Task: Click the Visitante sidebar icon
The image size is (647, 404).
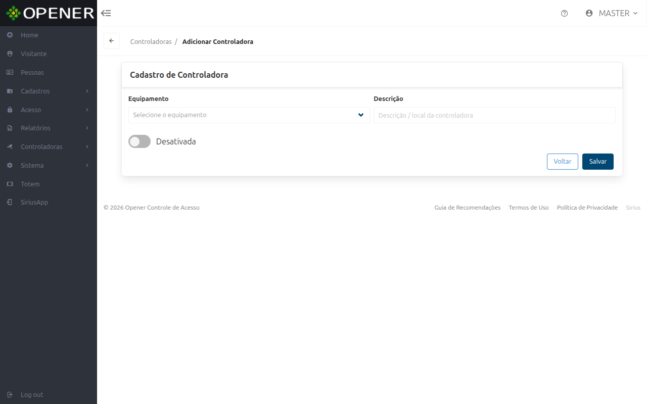Action: [10, 54]
